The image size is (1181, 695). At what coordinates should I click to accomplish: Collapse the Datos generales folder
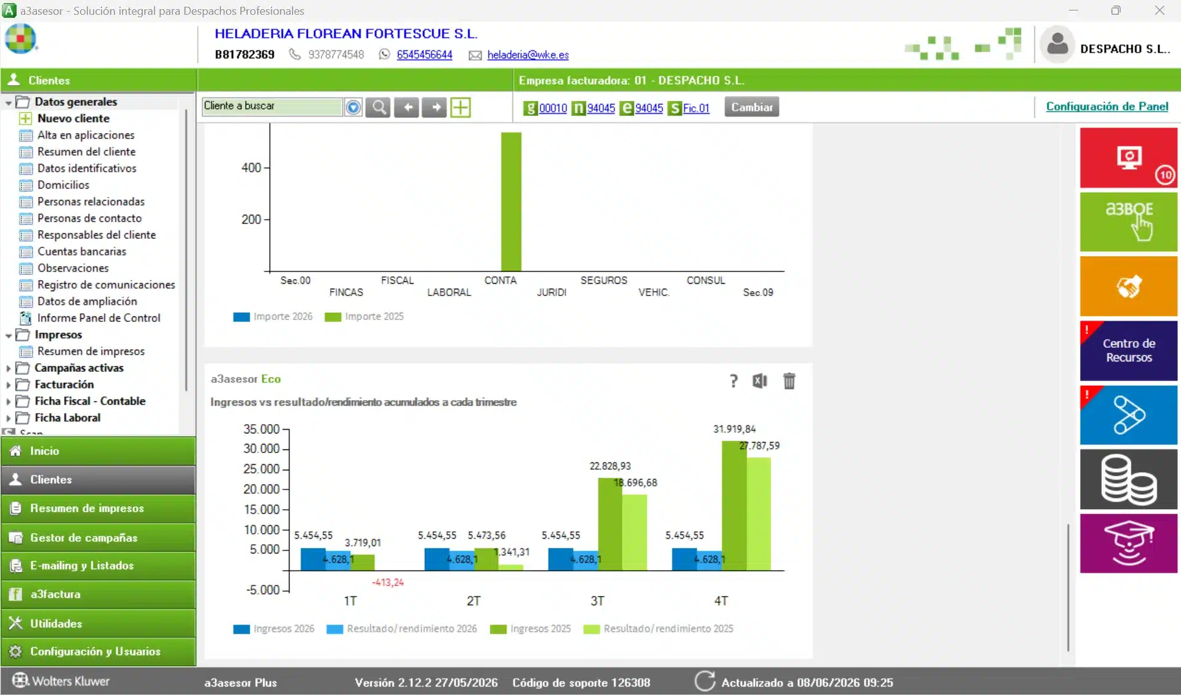[x=8, y=102]
